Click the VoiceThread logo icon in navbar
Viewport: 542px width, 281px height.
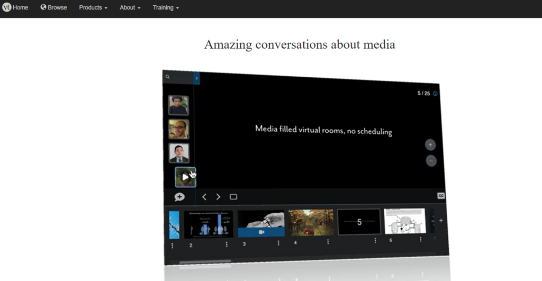(x=7, y=7)
